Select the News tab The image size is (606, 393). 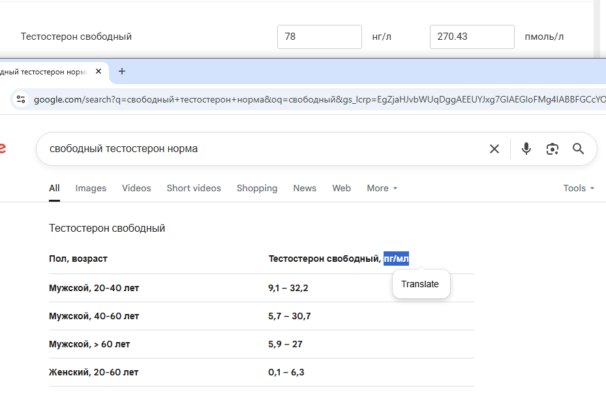(x=305, y=188)
